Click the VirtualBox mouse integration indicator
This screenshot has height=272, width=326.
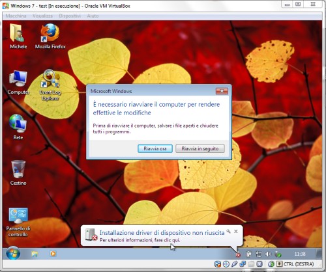coord(271,264)
